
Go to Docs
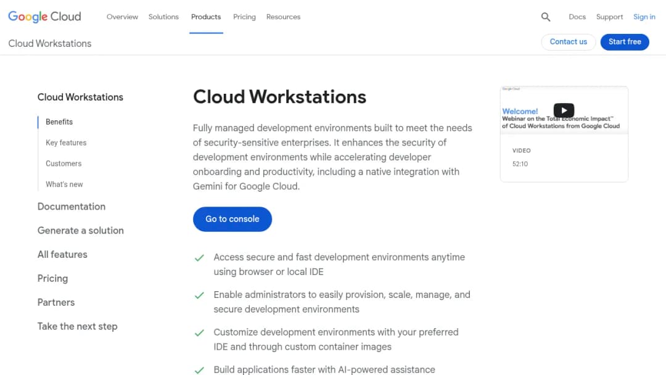[577, 17]
